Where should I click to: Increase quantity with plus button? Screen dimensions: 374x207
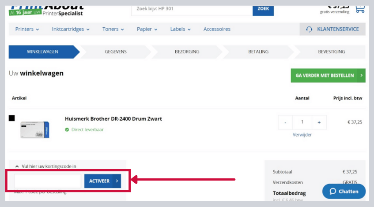coord(319,122)
